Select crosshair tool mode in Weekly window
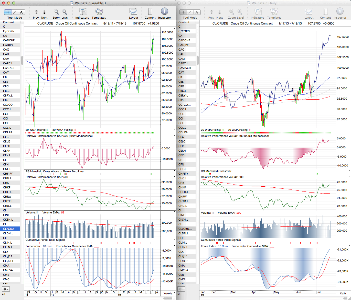The height and width of the screenshot is (300, 351). (8, 12)
